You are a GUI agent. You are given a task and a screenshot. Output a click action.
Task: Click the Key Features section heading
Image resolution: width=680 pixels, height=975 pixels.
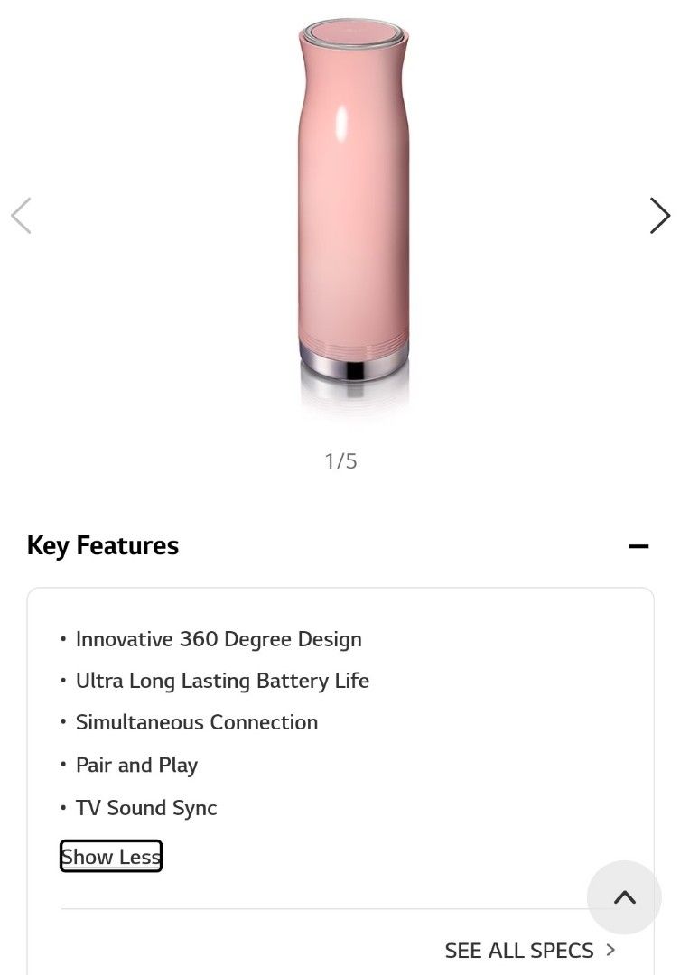pyautogui.click(x=103, y=546)
